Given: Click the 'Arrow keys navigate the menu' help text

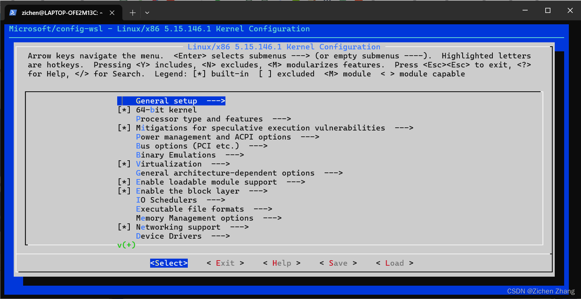Looking at the screenshot, I should click(x=96, y=56).
